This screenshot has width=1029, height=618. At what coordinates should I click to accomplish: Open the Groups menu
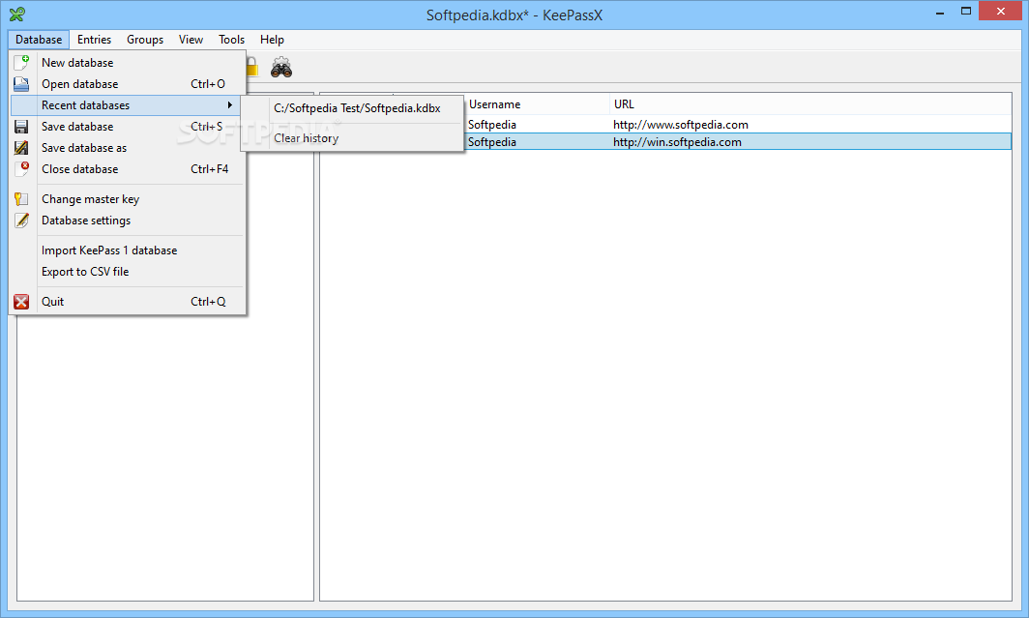pos(145,40)
